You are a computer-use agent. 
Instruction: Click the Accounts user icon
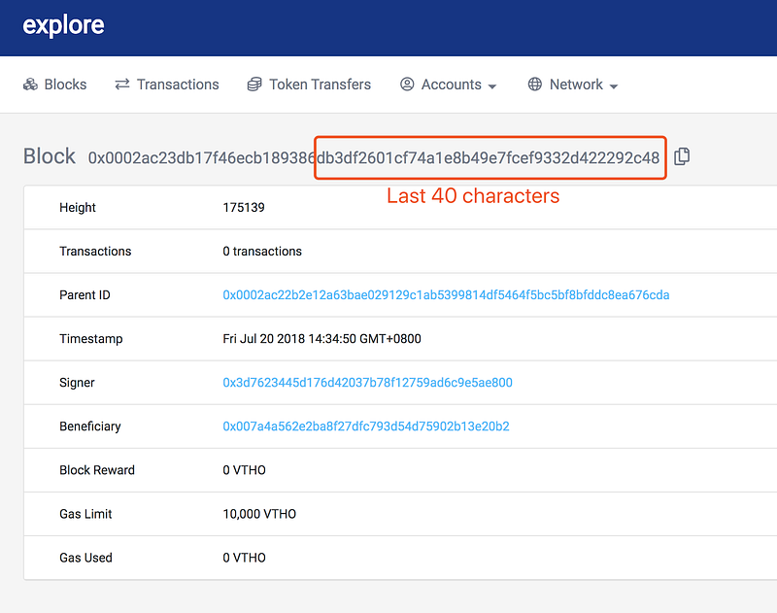click(x=407, y=85)
